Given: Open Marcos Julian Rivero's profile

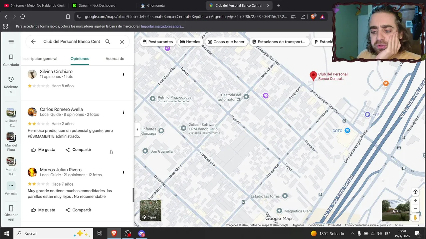Looking at the screenshot, I should [61, 170].
